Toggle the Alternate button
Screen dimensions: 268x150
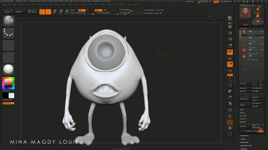click(x=8, y=103)
